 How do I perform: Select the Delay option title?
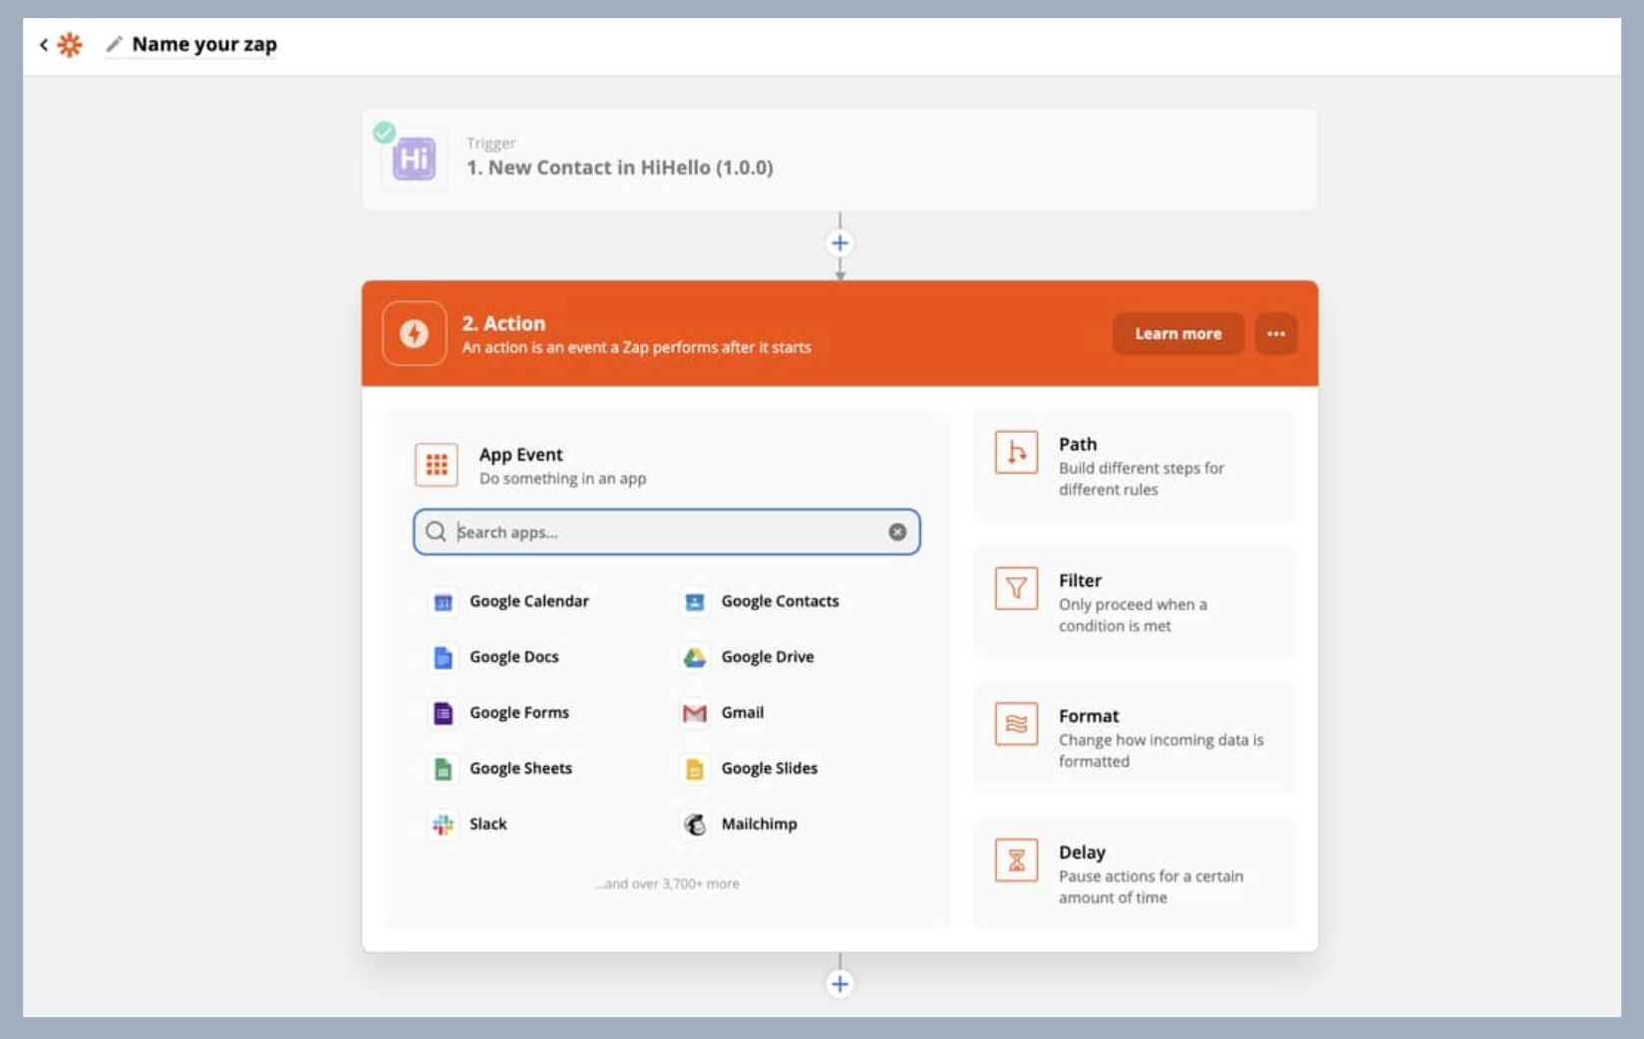[1082, 853]
